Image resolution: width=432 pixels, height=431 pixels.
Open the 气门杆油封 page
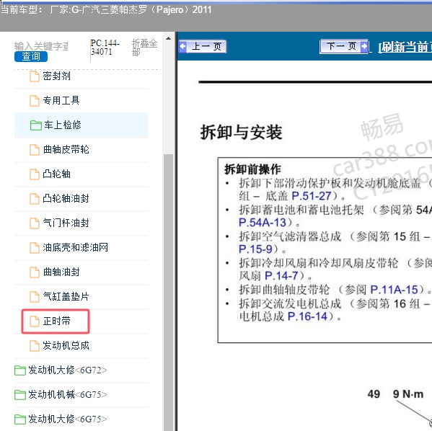(x=66, y=223)
